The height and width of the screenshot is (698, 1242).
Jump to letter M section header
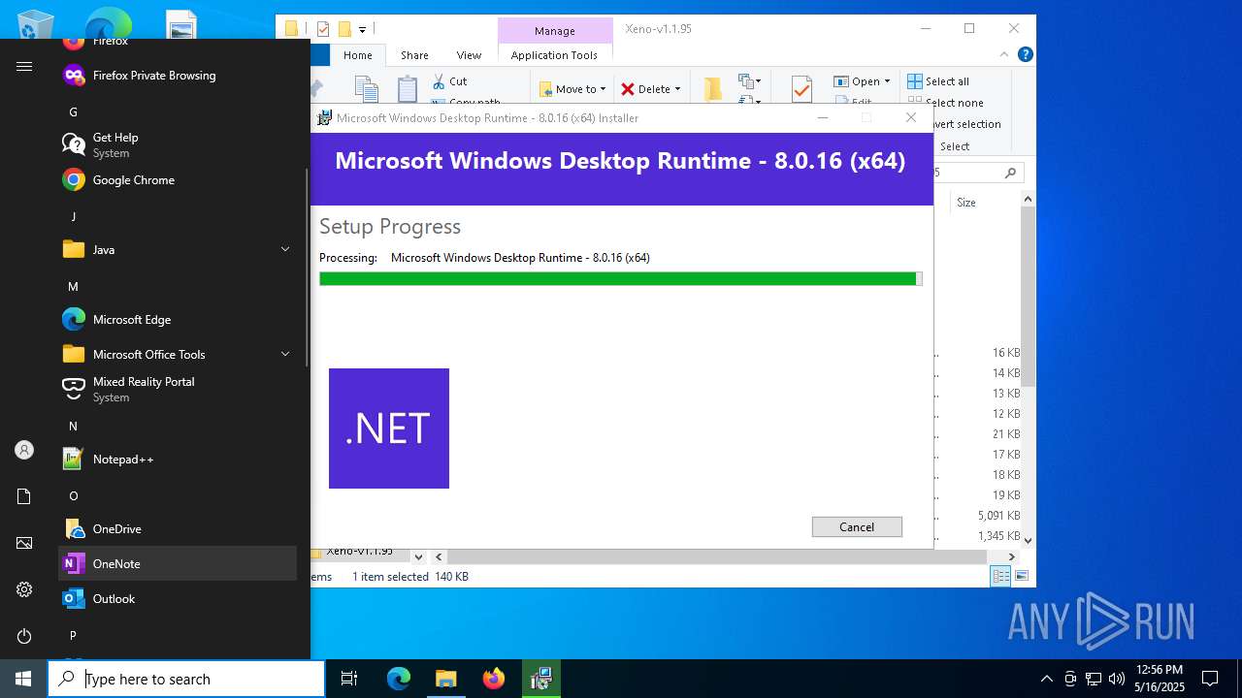pos(73,287)
